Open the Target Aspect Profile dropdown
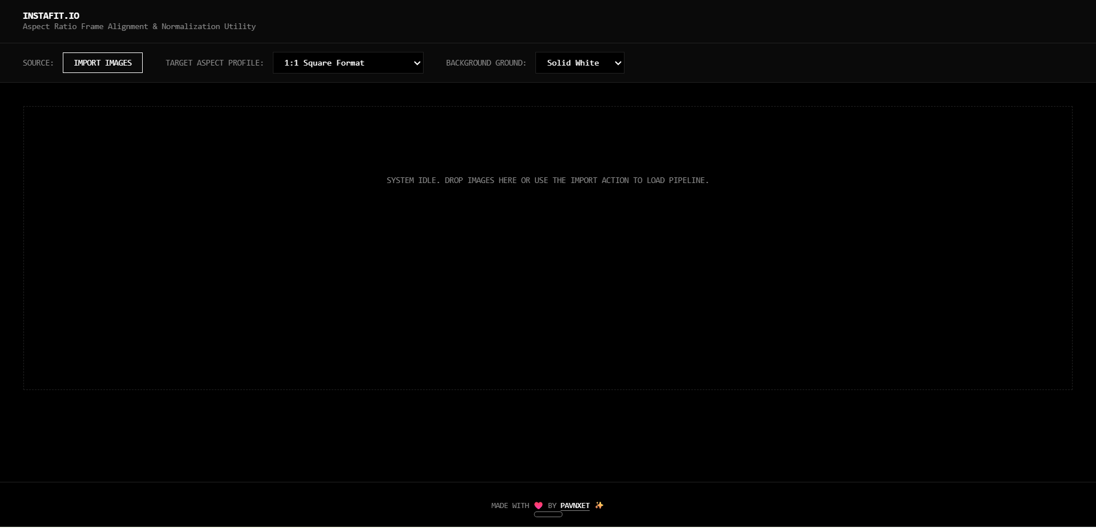Screen dimensions: 1096x528 pyautogui.click(x=348, y=63)
